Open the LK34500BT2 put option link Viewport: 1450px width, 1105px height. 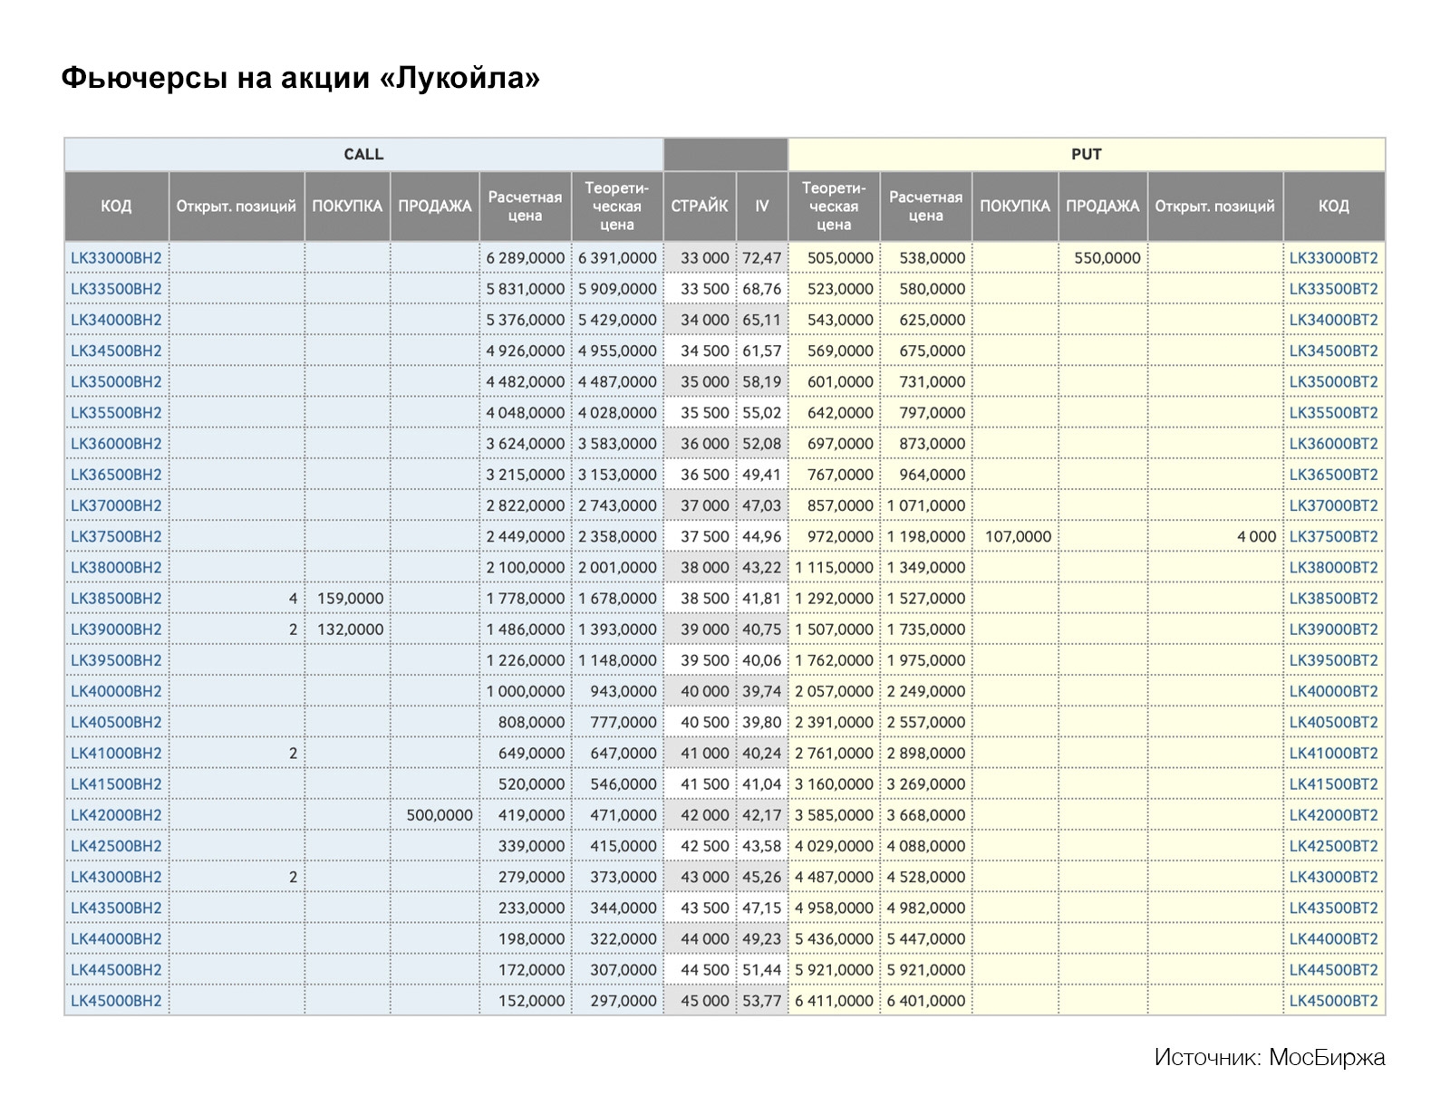[x=1333, y=351]
